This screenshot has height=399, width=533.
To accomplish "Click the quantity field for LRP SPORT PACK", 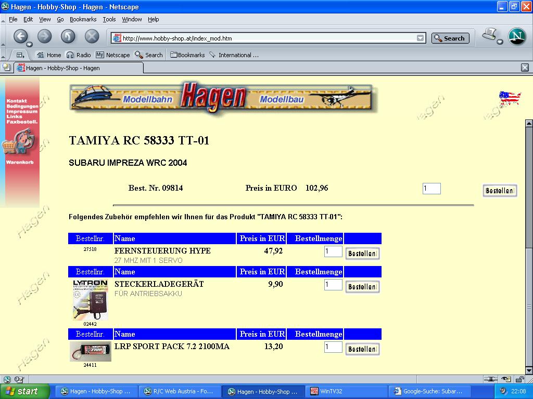I will [x=333, y=347].
